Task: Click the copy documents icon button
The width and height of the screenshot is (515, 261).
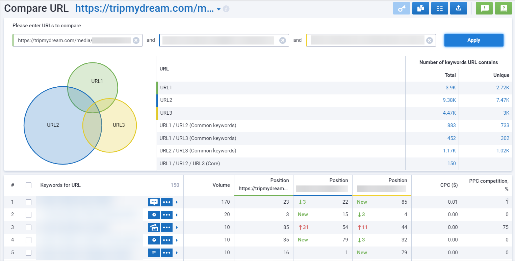Action: tap(420, 8)
